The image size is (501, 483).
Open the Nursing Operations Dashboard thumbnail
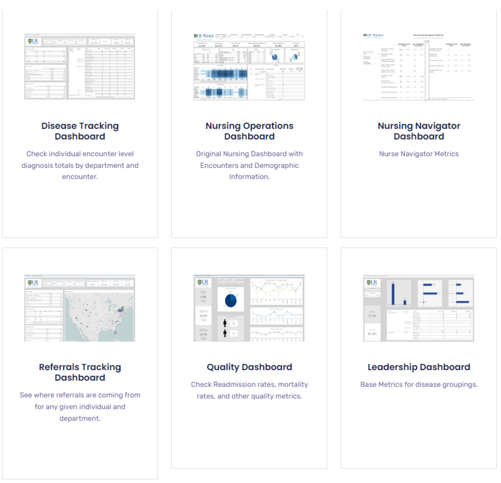(x=249, y=67)
